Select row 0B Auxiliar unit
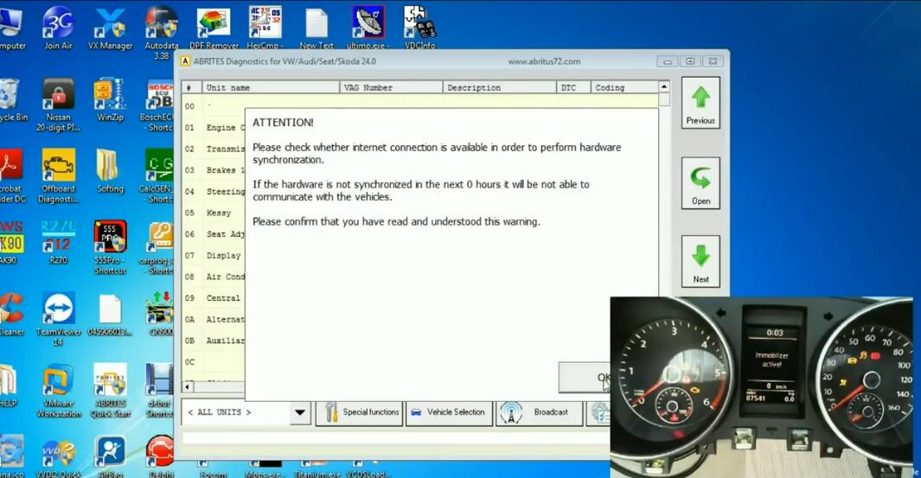 click(214, 341)
